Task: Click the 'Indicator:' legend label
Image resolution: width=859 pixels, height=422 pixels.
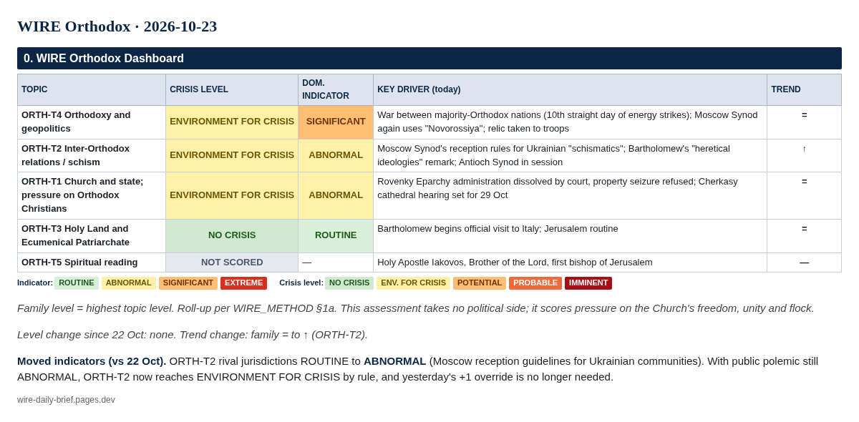Action: click(35, 283)
